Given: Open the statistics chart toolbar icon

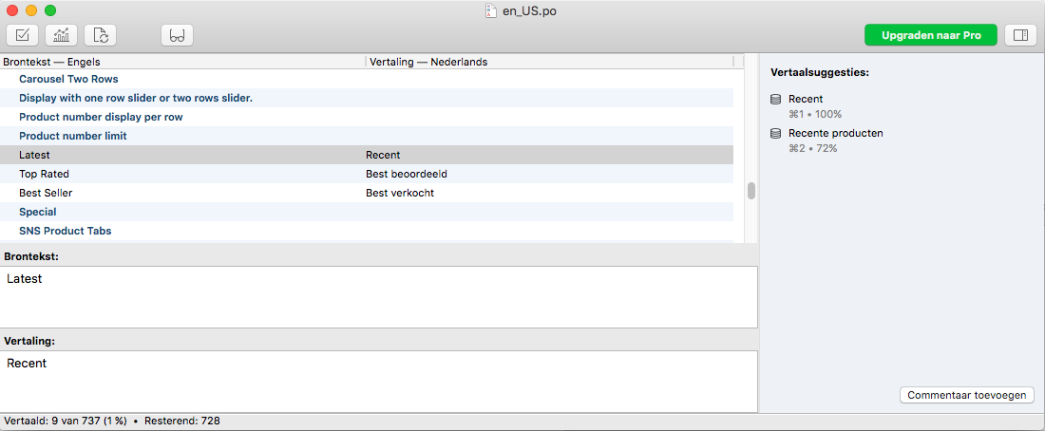Looking at the screenshot, I should pyautogui.click(x=62, y=35).
